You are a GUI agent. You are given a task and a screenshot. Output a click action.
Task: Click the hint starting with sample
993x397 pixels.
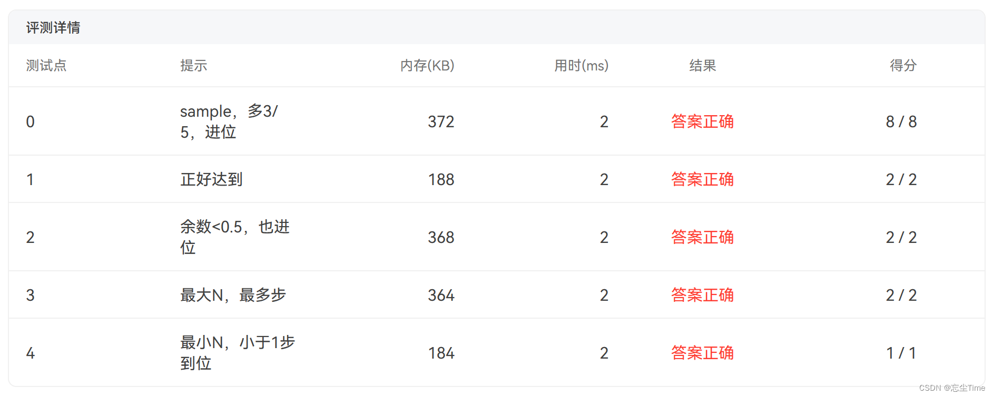(229, 121)
